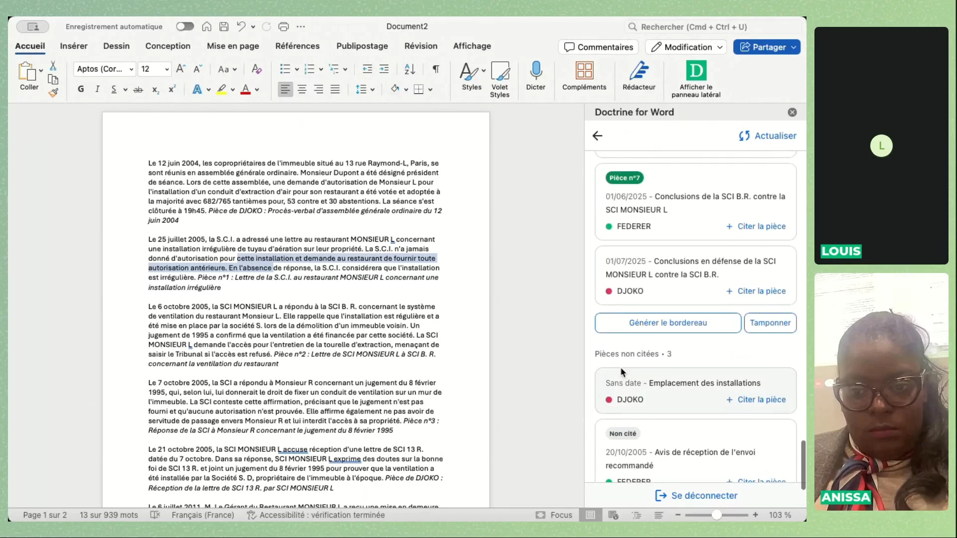Screen dimensions: 957x538
Task: Enable Focus mode in status bar
Action: point(554,515)
